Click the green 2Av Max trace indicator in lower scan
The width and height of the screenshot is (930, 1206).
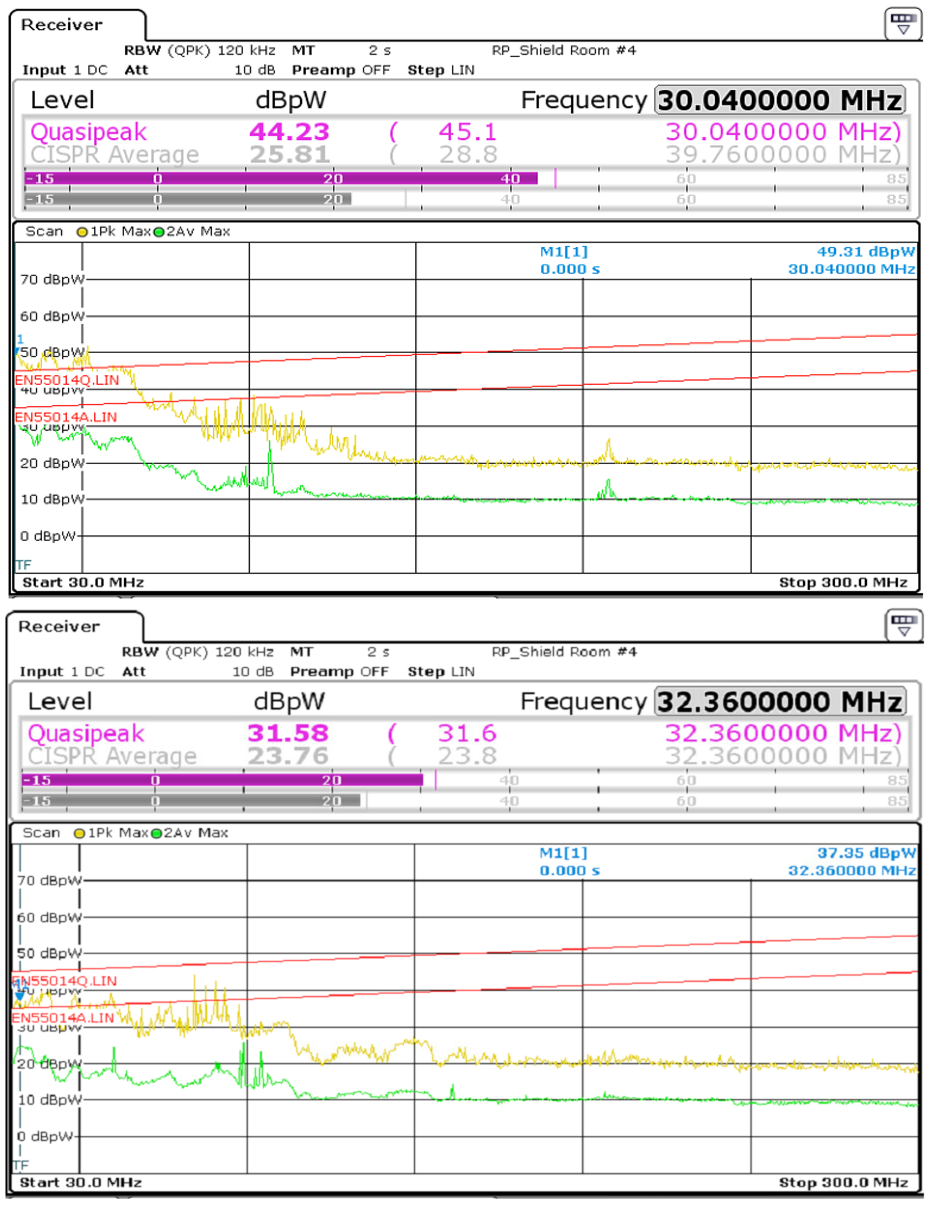point(156,833)
